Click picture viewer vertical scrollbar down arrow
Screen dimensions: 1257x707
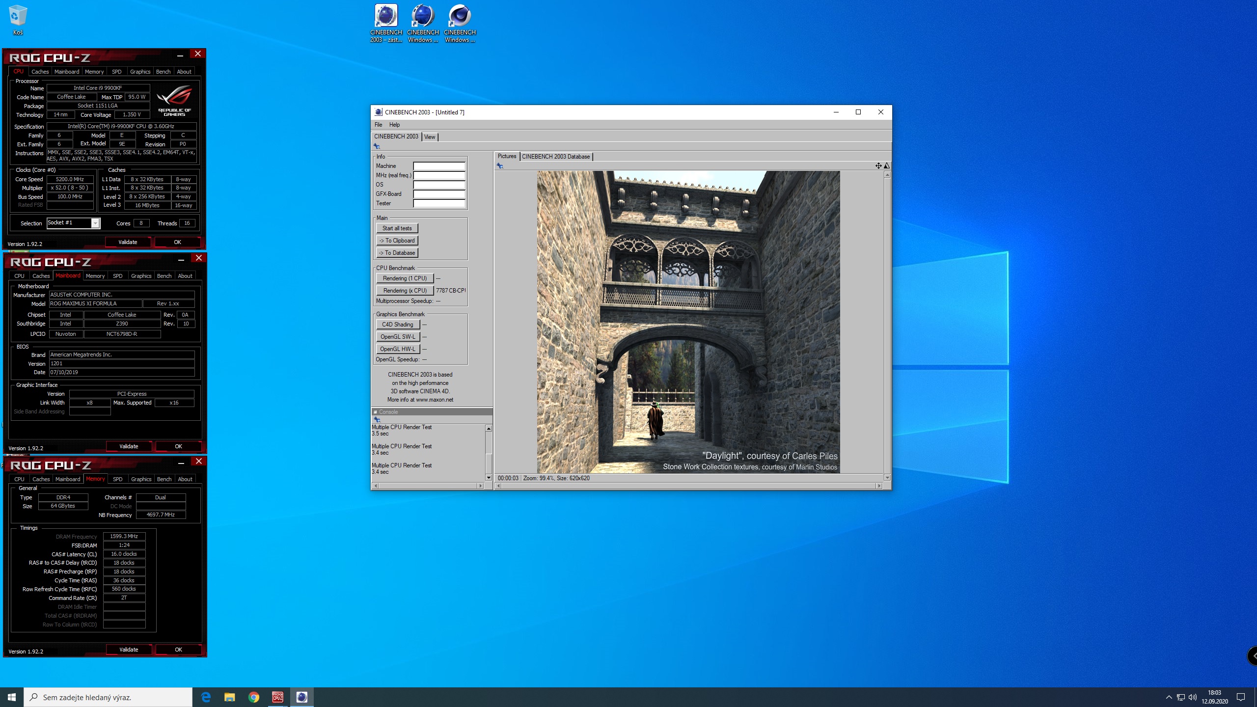887,478
